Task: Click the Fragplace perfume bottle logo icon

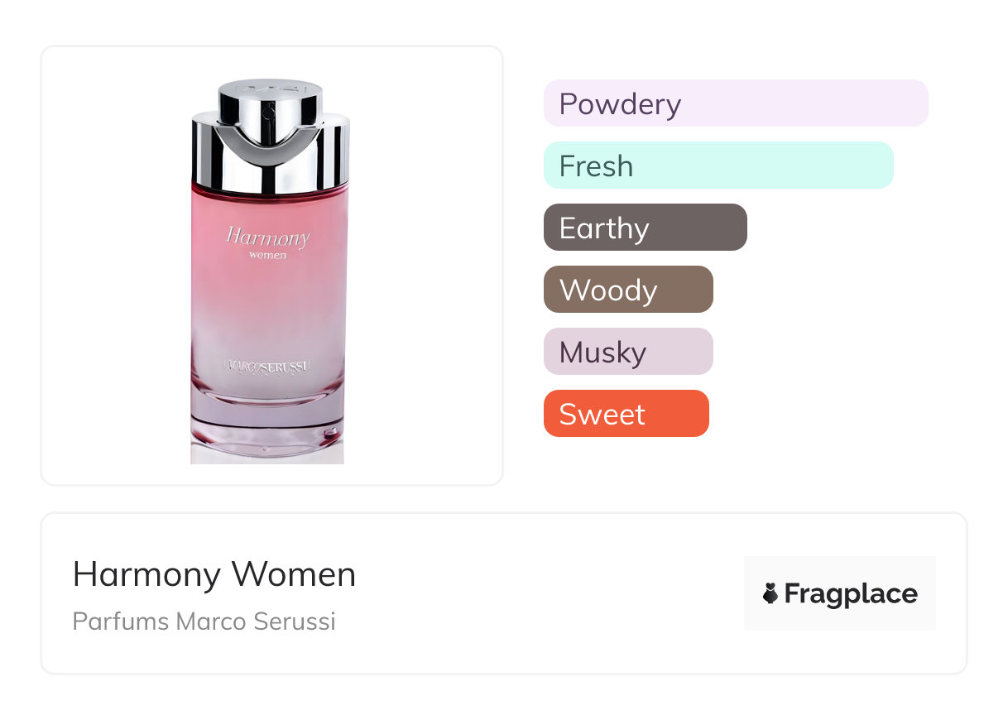Action: coord(770,593)
